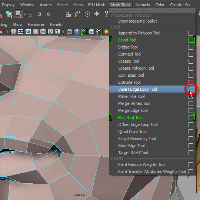Click the Grease Pencil icon

[2, 31]
